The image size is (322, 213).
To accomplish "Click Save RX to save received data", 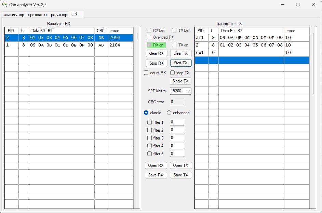I will coord(156,175).
